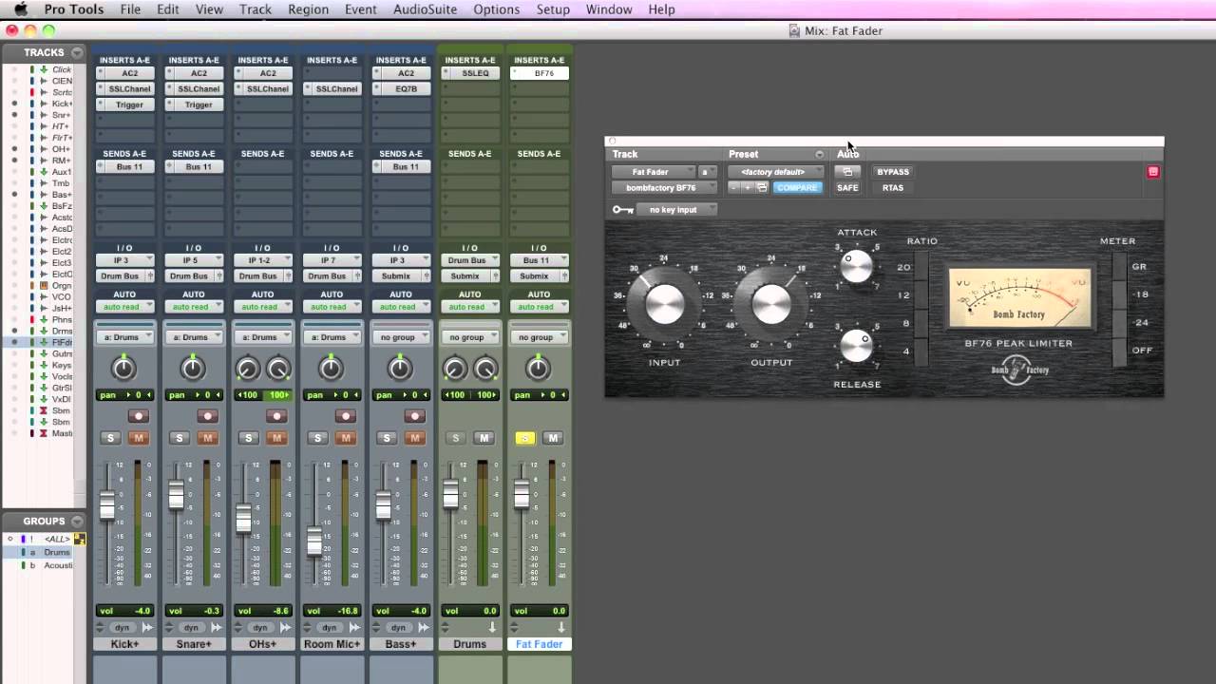Open the OHs+ dyn voice selector

(x=261, y=627)
